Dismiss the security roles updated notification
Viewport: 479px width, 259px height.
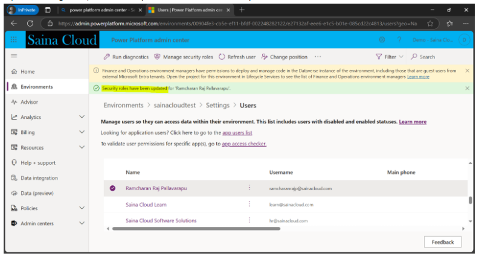coord(467,88)
